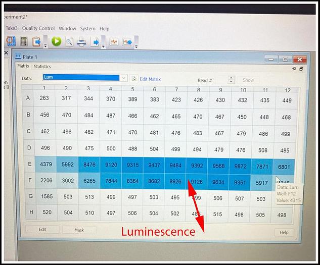Click the calculator icon in the toolbar
The width and height of the screenshot is (320, 265).
click(x=24, y=41)
